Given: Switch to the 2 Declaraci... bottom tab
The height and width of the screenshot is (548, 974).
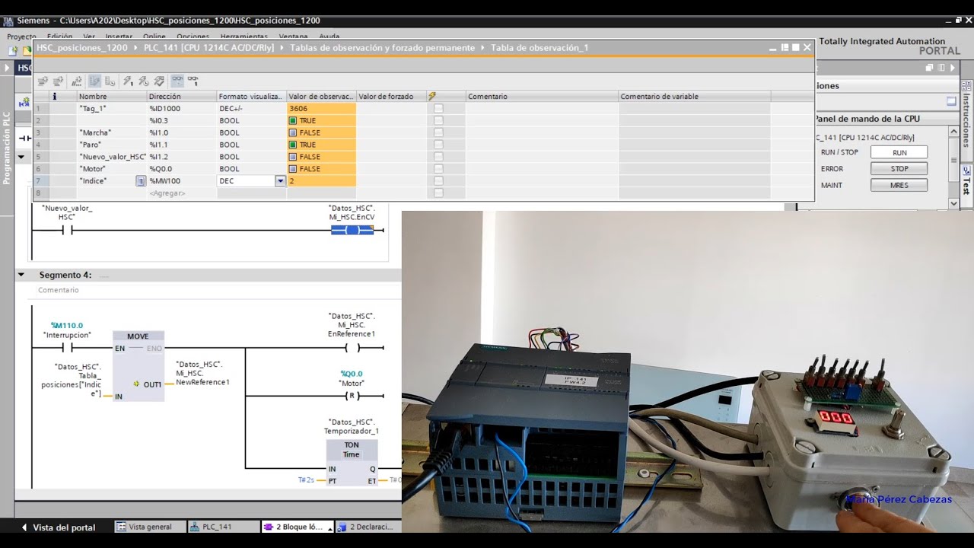Looking at the screenshot, I should [x=370, y=527].
